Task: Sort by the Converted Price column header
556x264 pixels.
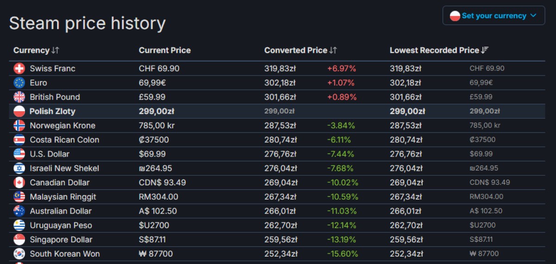Action: (301, 50)
